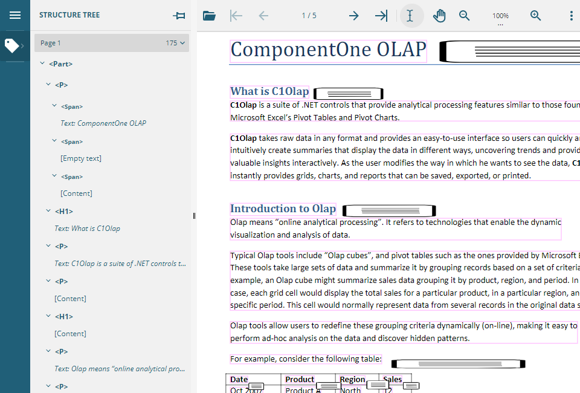The image size is (580, 393).
Task: Zoom in on the document
Action: pos(536,16)
